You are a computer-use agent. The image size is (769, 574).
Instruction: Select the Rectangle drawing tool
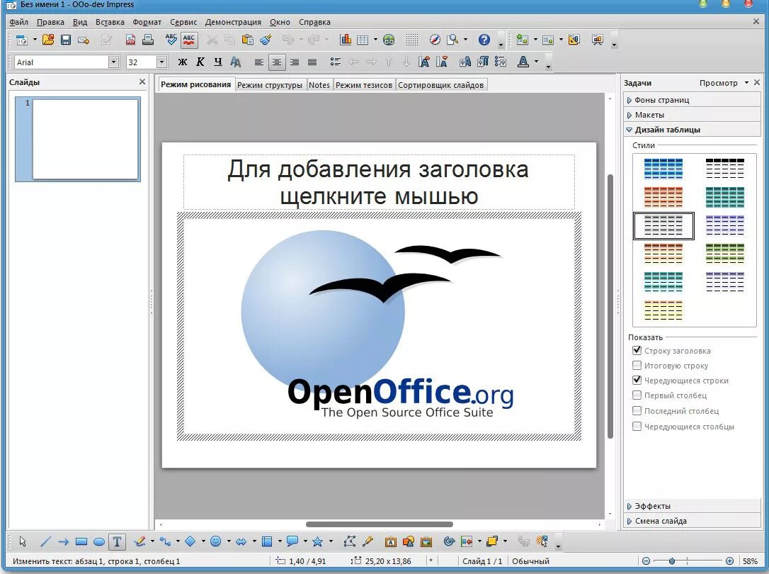pos(81,541)
